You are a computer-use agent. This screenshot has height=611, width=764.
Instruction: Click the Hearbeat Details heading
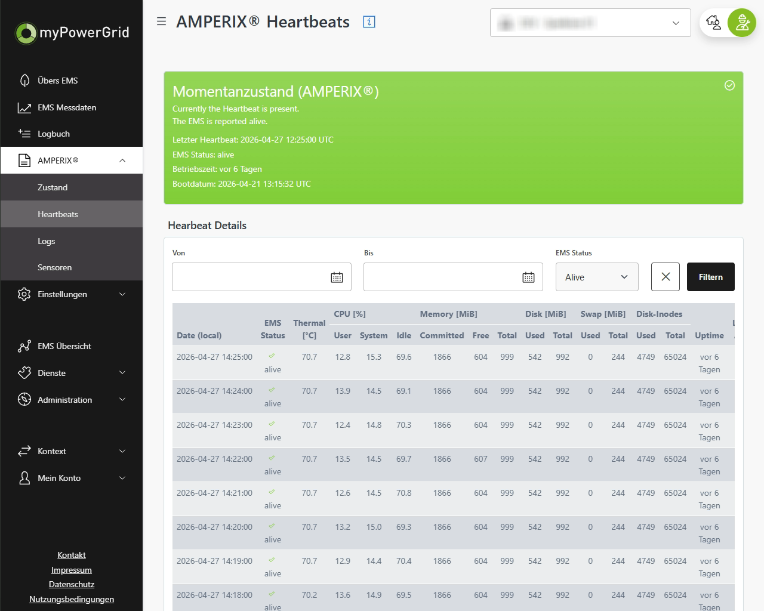(x=207, y=226)
